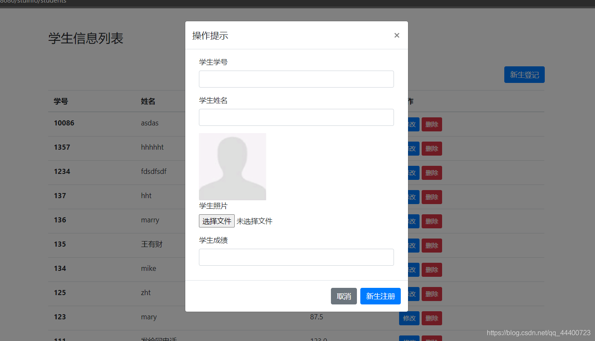Focus the 学生姓名 input field
Viewport: 595px width, 341px height.
pos(296,117)
